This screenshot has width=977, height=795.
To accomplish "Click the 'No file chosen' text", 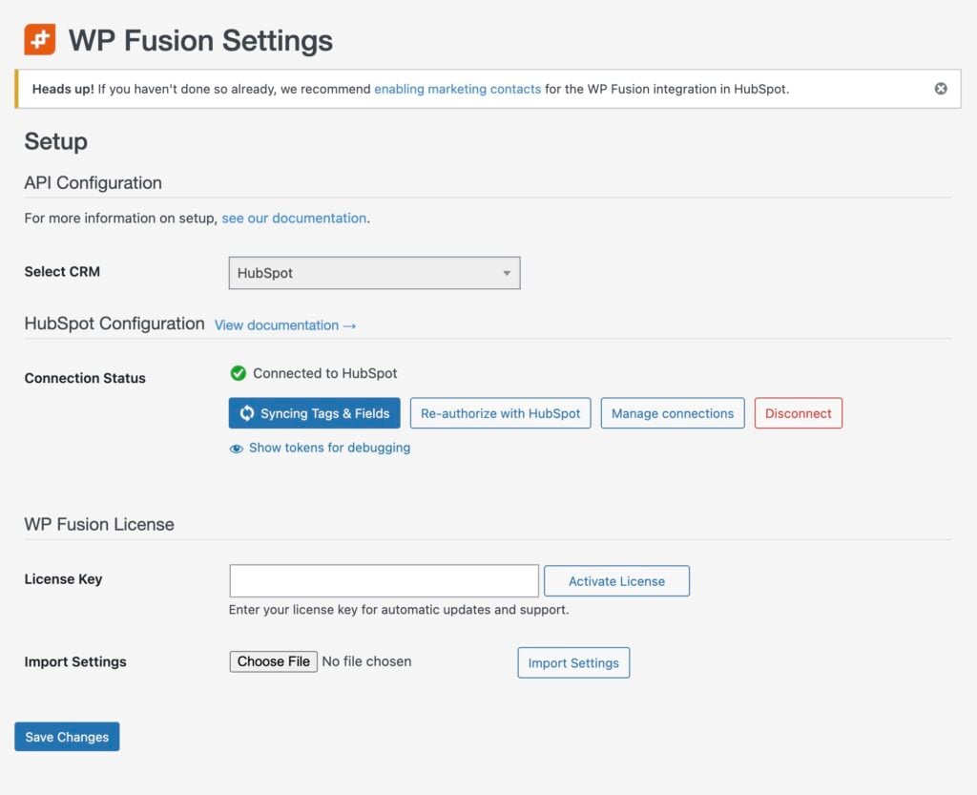I will (366, 661).
